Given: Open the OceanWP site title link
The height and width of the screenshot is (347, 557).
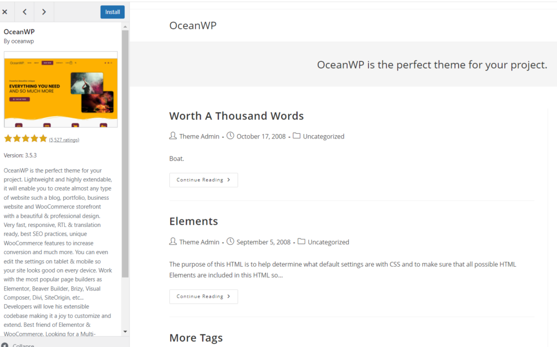Looking at the screenshot, I should [193, 26].
